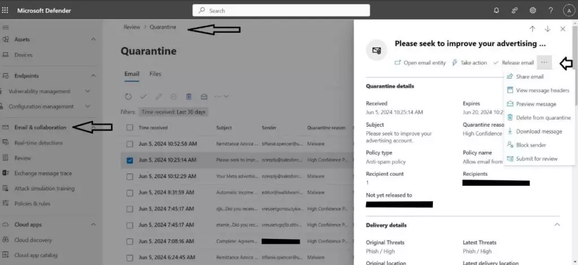Viewport: 578px width, 265px height.
Task: Check the Jun 5 10:52:58 AM email checkbox
Action: pos(130,144)
